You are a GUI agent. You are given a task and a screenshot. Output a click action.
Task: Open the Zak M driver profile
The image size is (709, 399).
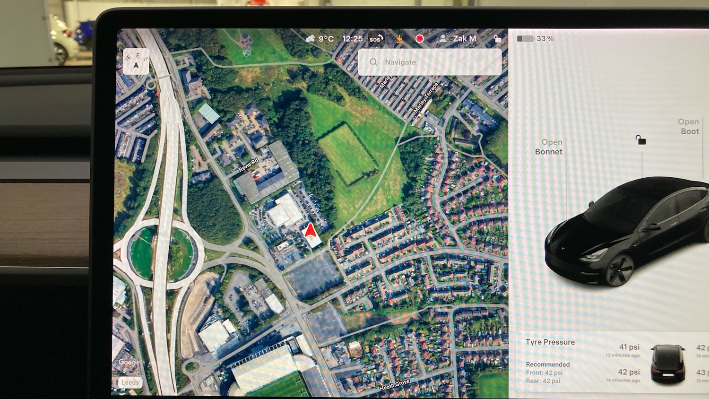pos(458,39)
